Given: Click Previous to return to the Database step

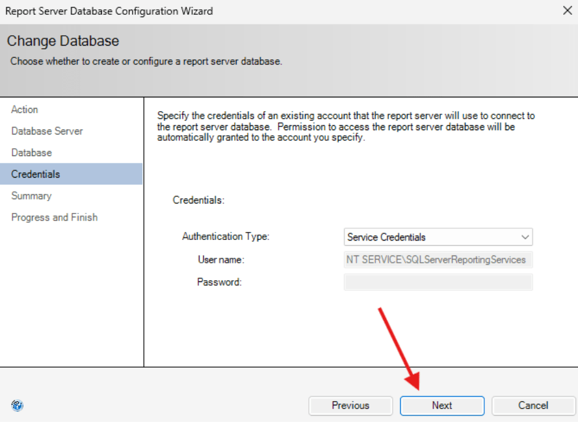Looking at the screenshot, I should 350,405.
